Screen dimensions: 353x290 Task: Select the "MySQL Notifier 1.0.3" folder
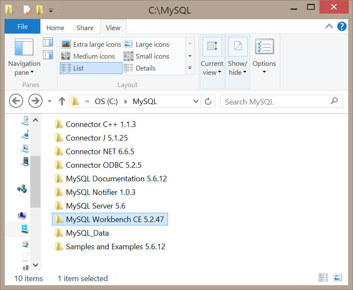click(x=95, y=192)
